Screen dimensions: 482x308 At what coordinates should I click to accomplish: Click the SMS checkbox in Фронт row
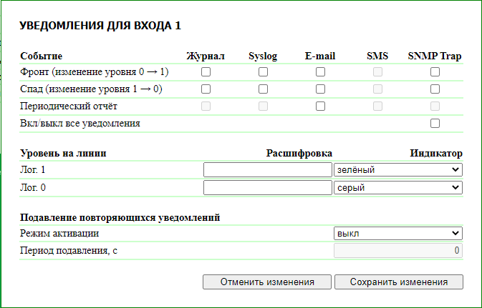(377, 72)
